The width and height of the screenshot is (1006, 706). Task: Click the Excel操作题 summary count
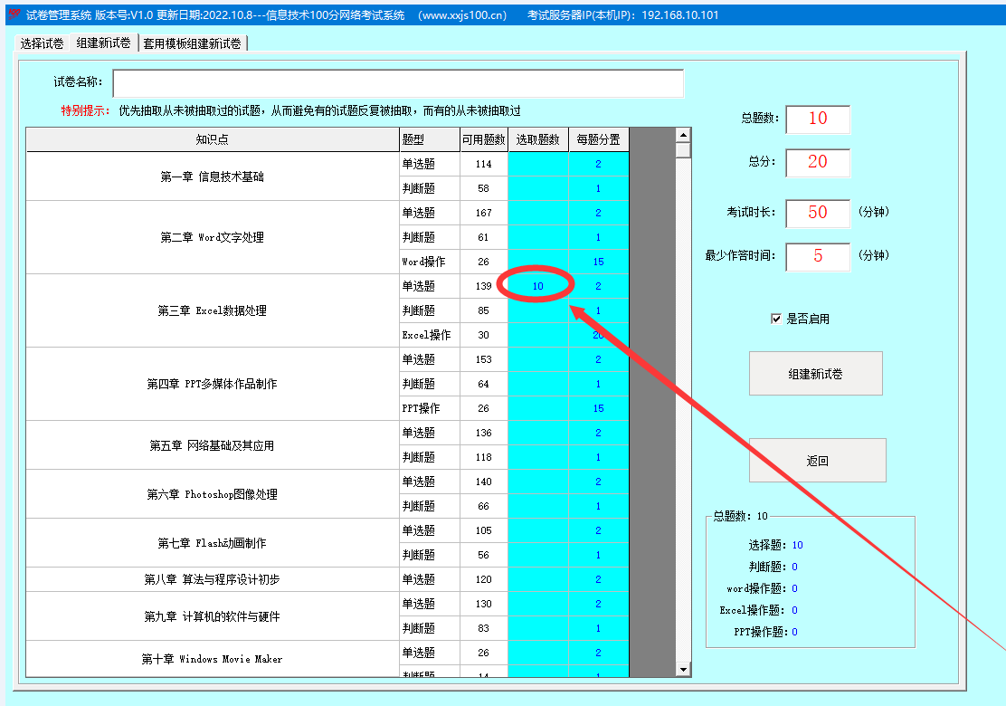[x=795, y=610]
